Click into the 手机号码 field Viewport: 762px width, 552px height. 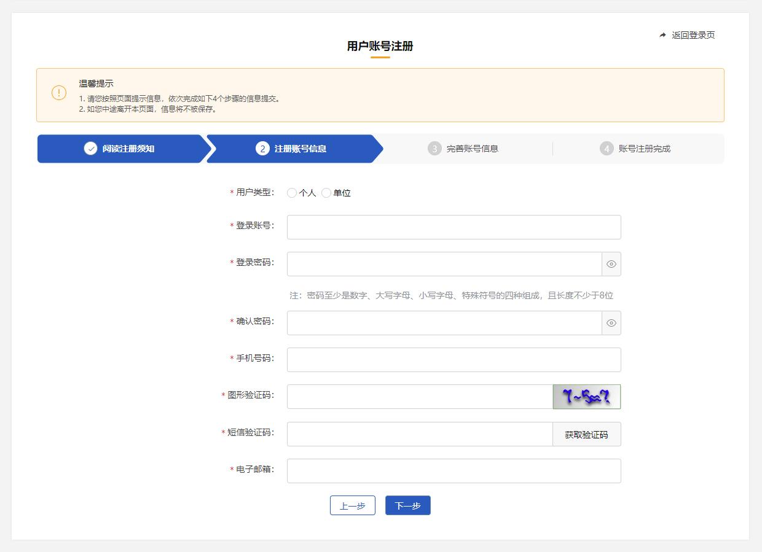tap(454, 360)
